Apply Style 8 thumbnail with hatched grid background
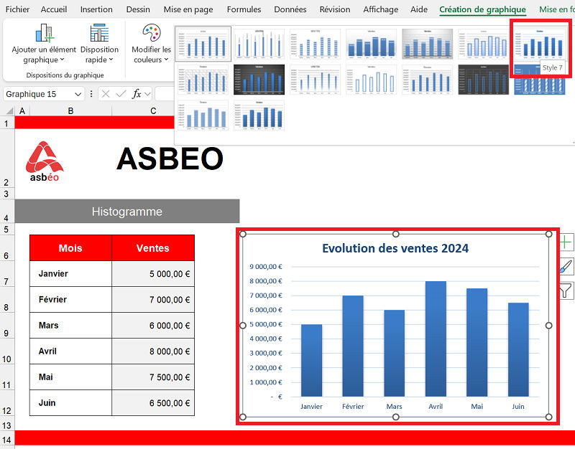 click(x=203, y=80)
